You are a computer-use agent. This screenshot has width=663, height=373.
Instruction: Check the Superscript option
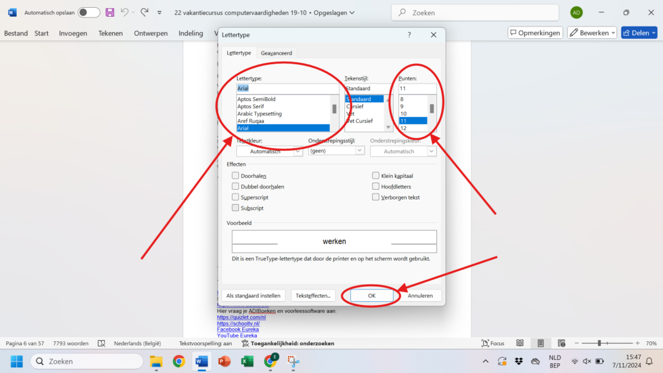236,197
